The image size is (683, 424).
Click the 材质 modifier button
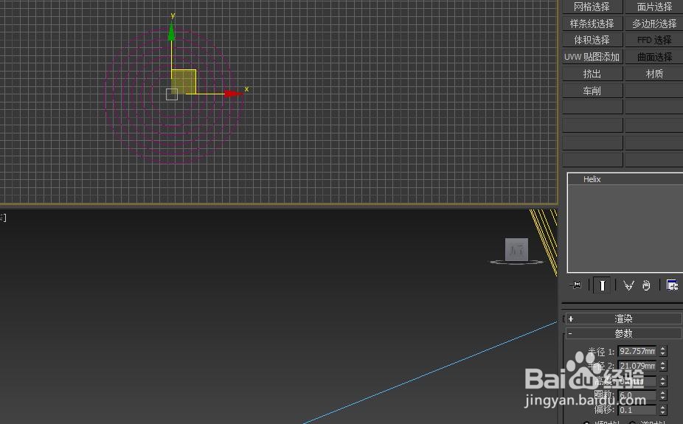click(x=654, y=74)
